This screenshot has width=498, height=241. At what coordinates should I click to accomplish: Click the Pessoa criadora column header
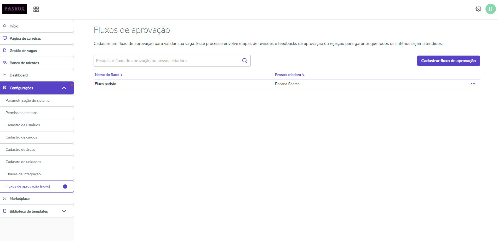coord(288,75)
